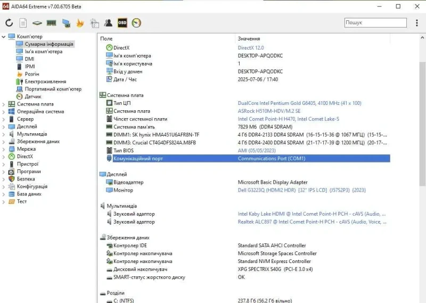Expand the Мультимедіа tree node
The width and height of the screenshot is (426, 303).
(4, 134)
